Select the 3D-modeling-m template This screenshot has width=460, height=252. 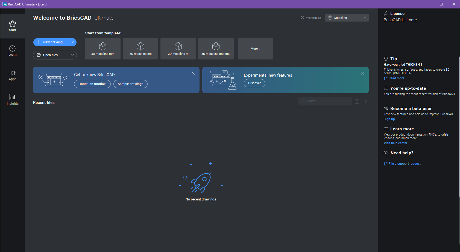[x=178, y=49]
